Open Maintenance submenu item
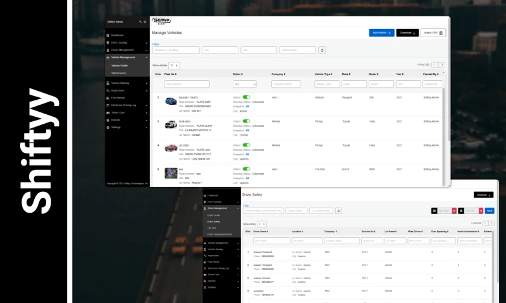The image size is (506, 303). coord(119,73)
